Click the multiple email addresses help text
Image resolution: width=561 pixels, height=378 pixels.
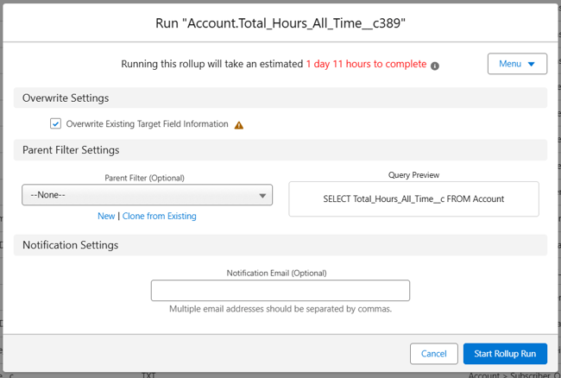[x=280, y=309]
